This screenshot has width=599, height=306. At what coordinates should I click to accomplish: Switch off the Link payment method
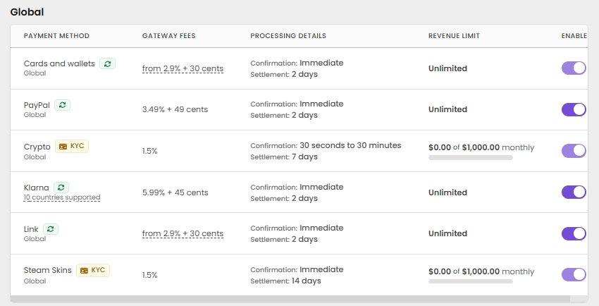574,233
